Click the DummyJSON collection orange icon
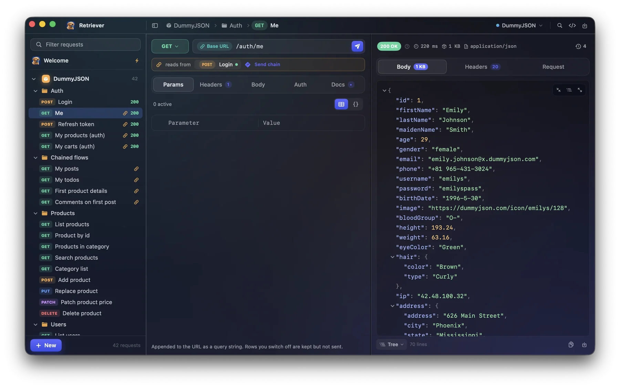The height and width of the screenshot is (388, 620). [46, 78]
